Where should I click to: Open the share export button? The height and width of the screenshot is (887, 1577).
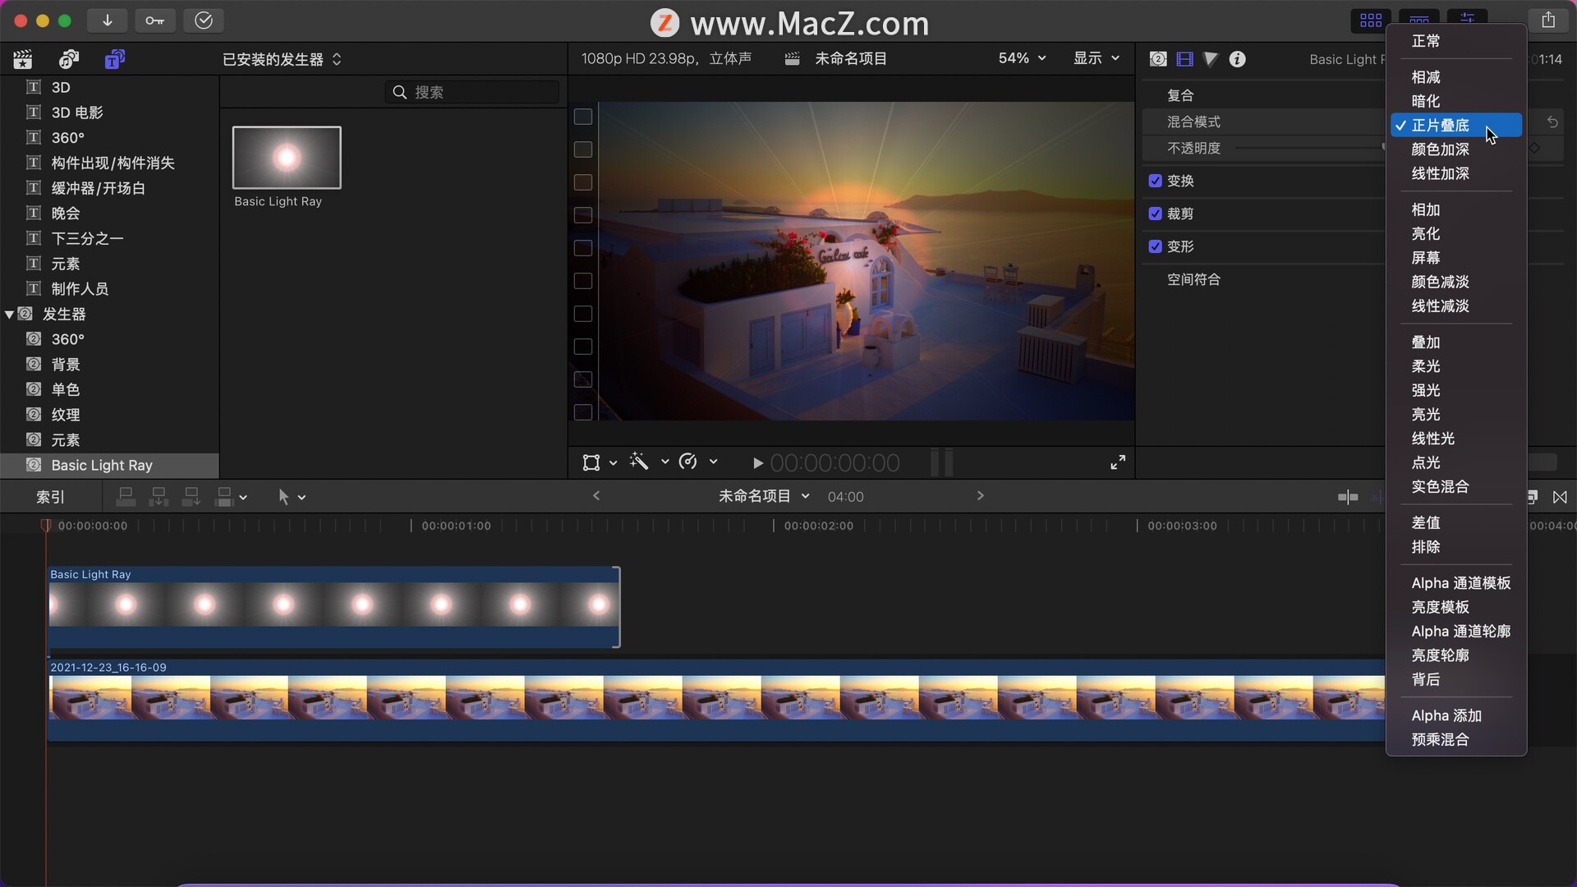pos(1548,20)
